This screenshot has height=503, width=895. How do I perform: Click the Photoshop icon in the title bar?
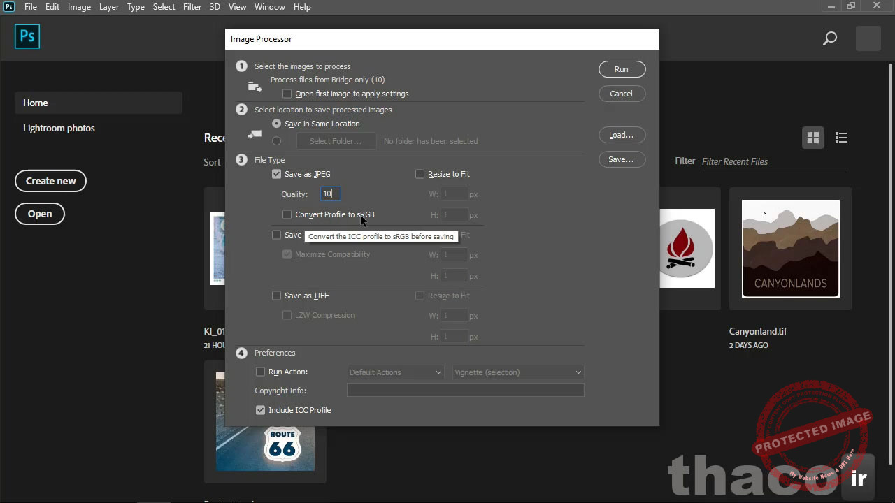(8, 6)
